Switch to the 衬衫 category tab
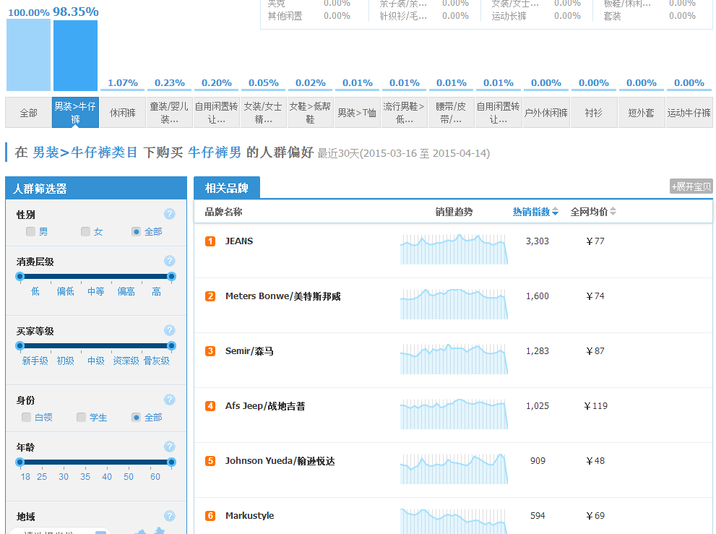Image resolution: width=716 pixels, height=534 pixels. click(594, 113)
